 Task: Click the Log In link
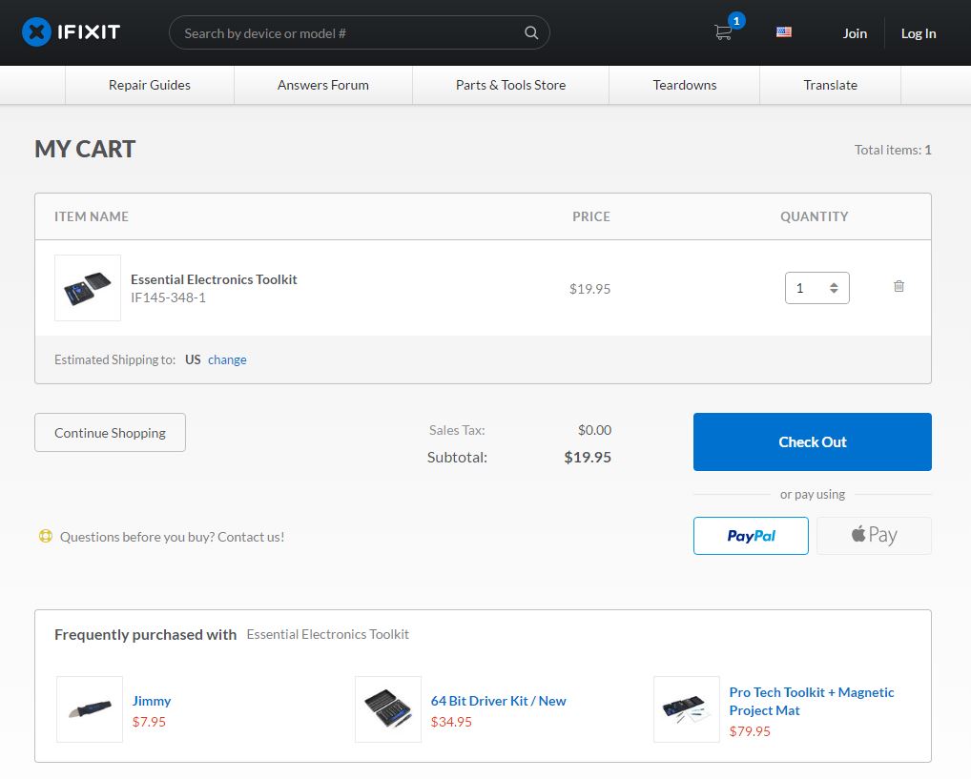pos(918,33)
